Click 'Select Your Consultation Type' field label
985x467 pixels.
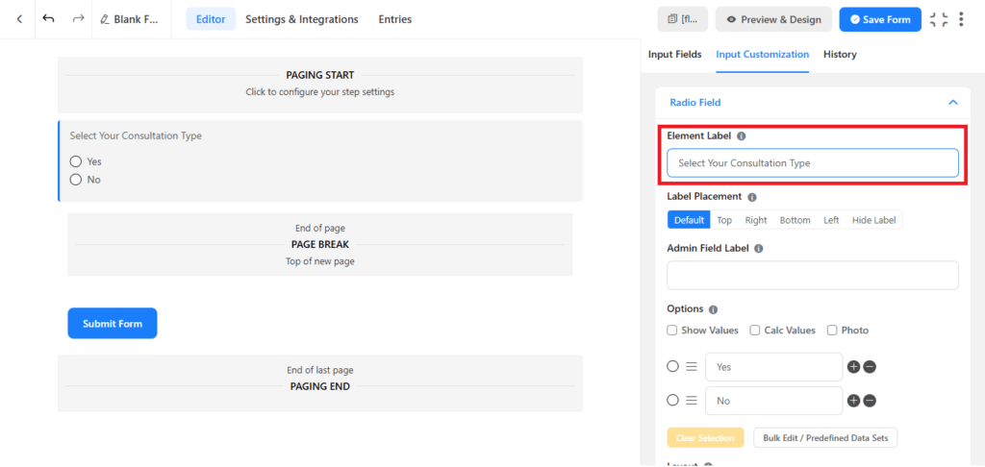pyautogui.click(x=136, y=135)
